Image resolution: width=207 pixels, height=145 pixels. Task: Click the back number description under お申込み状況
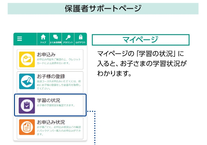pyautogui.click(x=59, y=131)
